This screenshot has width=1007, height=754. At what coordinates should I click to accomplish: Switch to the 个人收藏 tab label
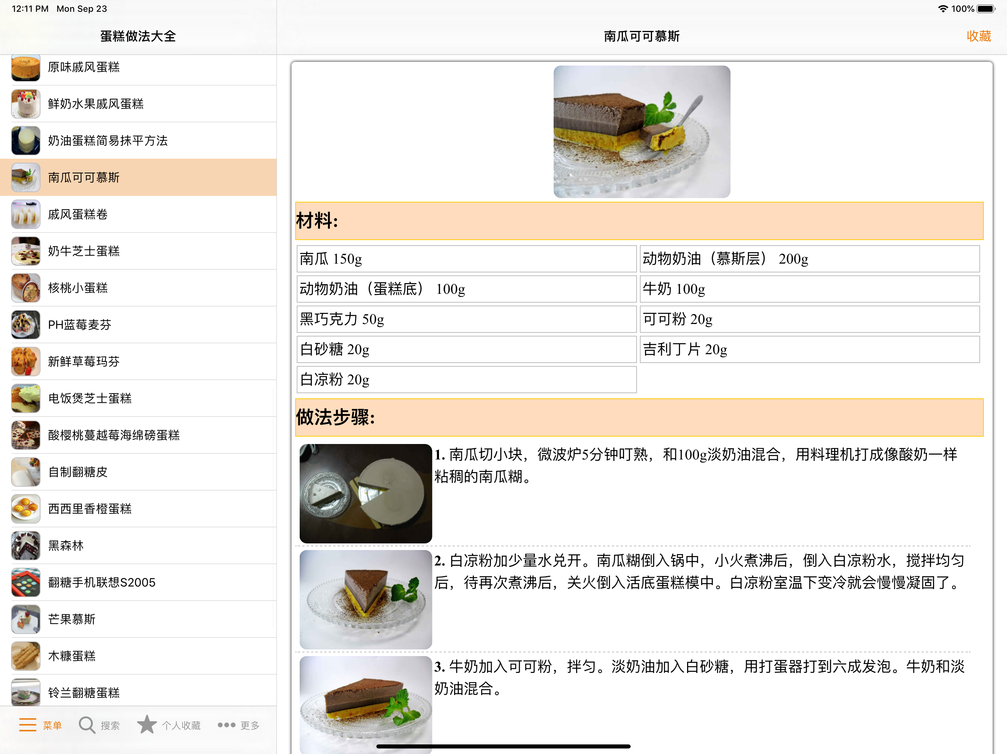(181, 725)
